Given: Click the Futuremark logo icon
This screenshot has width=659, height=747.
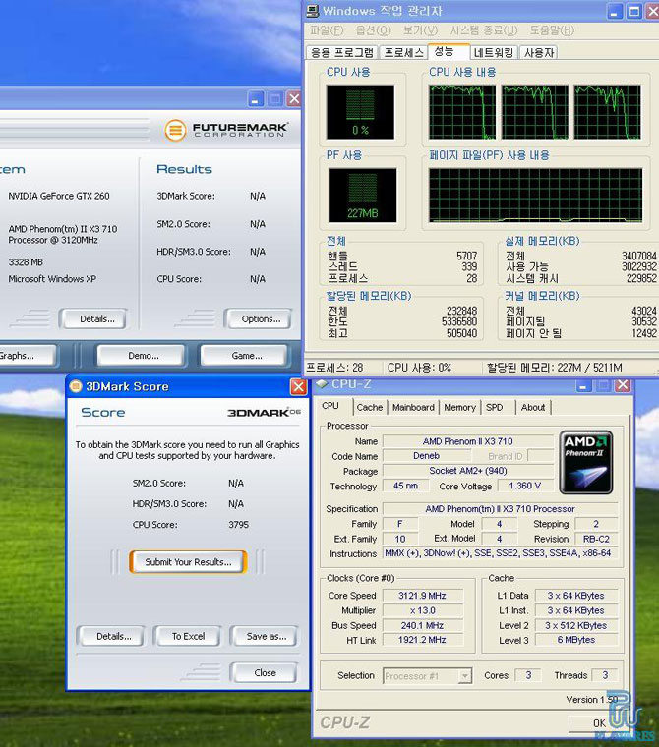Looking at the screenshot, I should 175,130.
